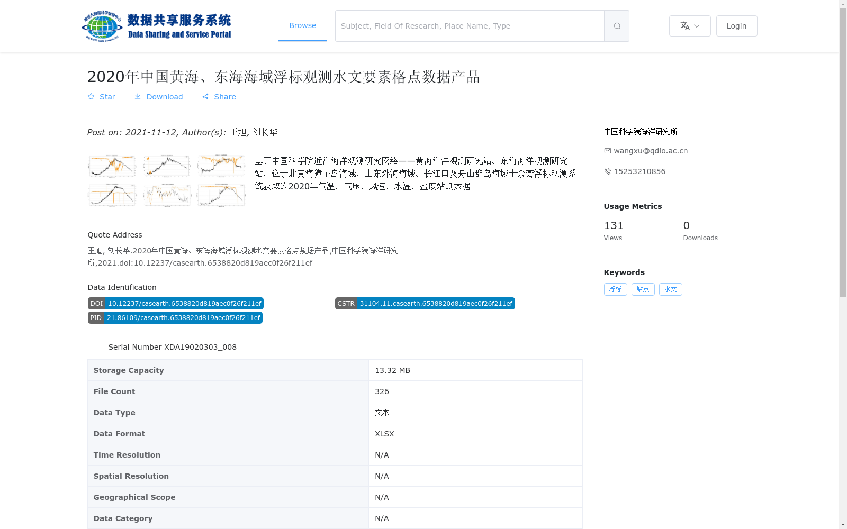
Task: Click the phone icon beside 15253210856
Action: point(607,171)
